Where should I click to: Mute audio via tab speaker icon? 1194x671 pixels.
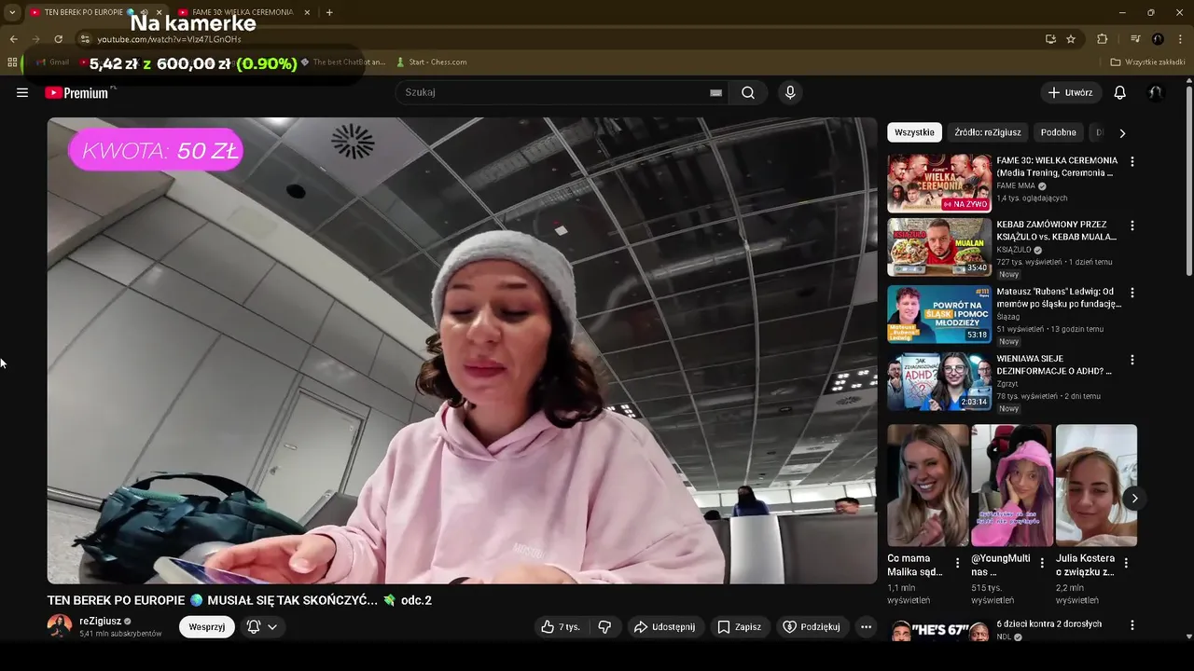point(145,12)
